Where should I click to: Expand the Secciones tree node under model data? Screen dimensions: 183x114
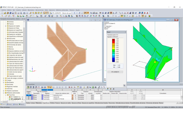click(x=6, y=39)
